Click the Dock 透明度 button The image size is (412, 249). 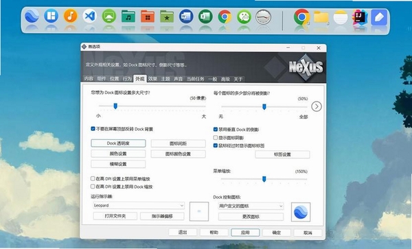pos(118,143)
